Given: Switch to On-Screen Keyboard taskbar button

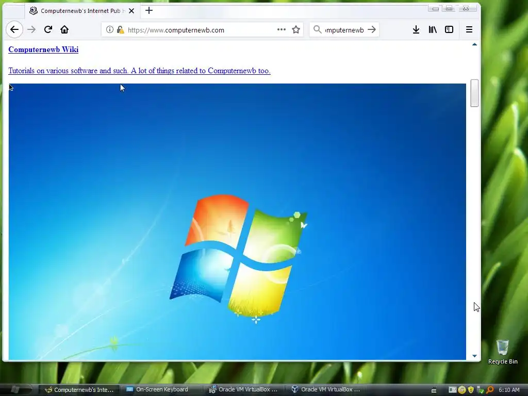Looking at the screenshot, I should 162,390.
